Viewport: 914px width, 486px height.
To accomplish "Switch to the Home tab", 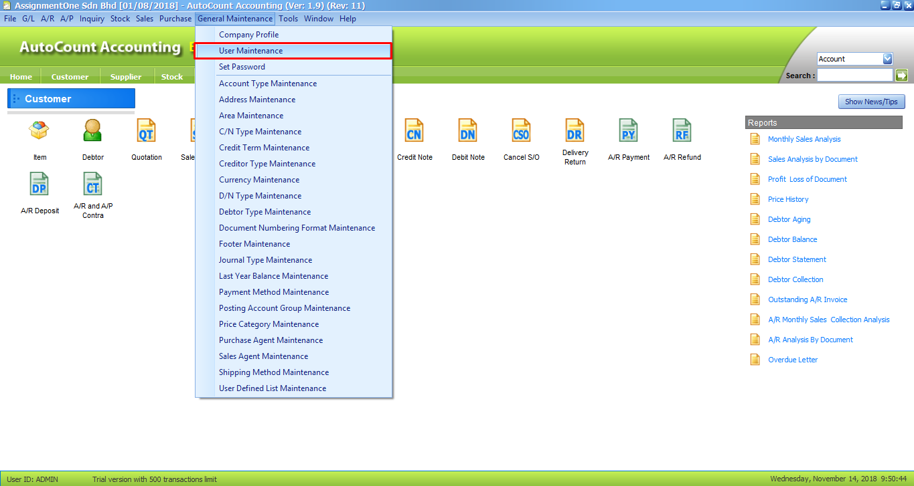I will point(21,76).
